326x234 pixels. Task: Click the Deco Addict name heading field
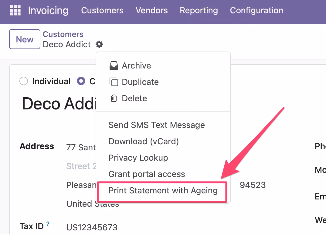(x=59, y=104)
